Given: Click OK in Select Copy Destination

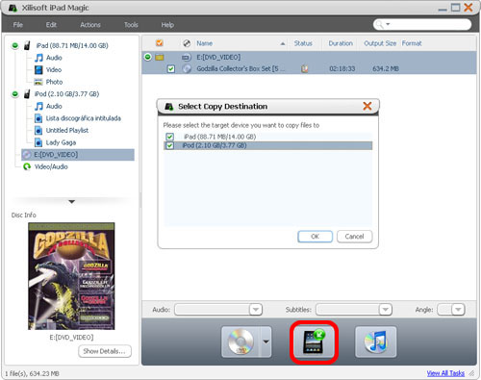Looking at the screenshot, I should [x=316, y=237].
